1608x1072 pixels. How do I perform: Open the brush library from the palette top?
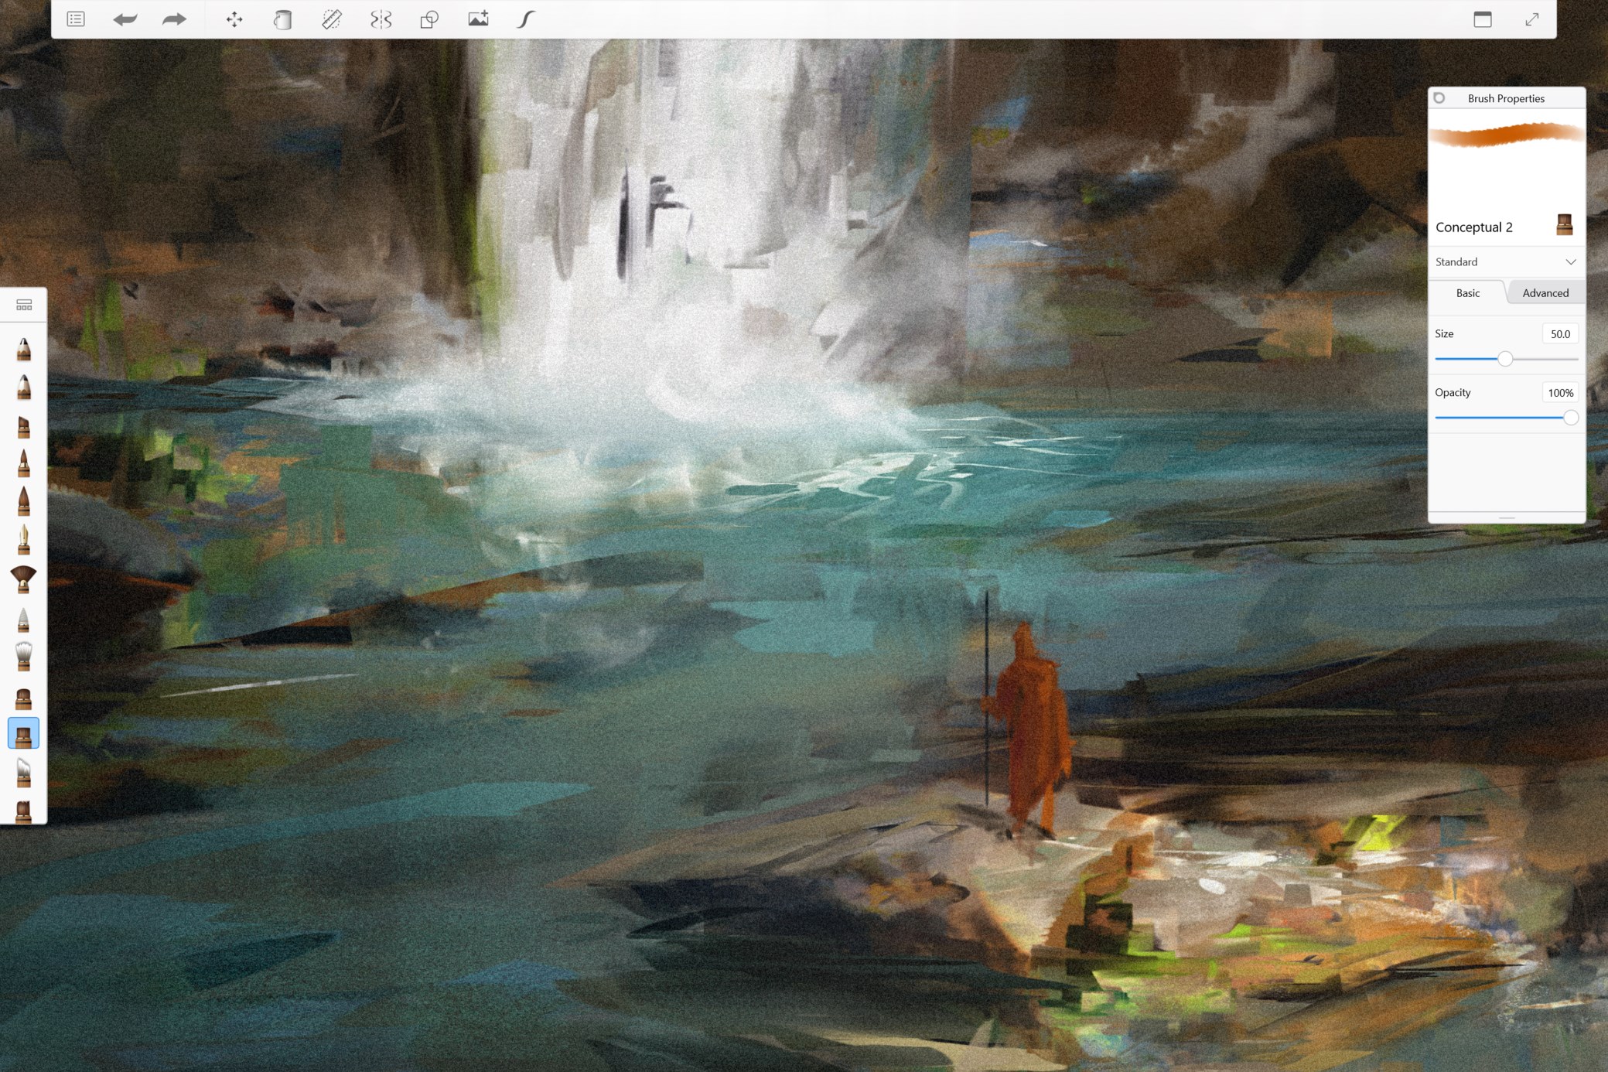tap(24, 306)
